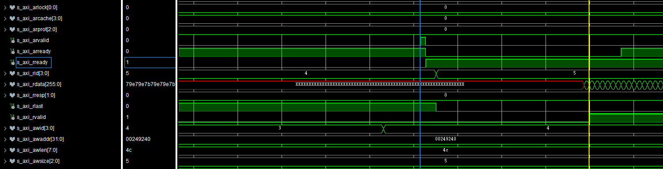663x169 pixels.
Task: Expand the s_axi_arcache[3:0] signal group
Action: coord(5,18)
